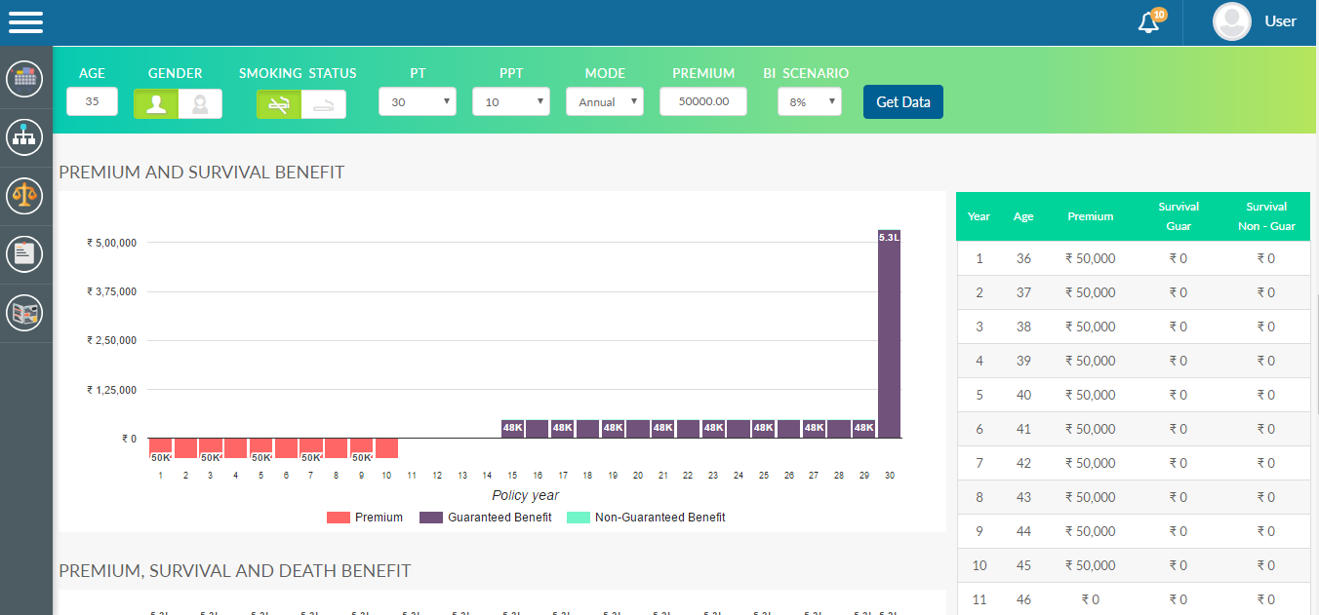
Task: Click the Premium amount input field
Action: pos(702,101)
